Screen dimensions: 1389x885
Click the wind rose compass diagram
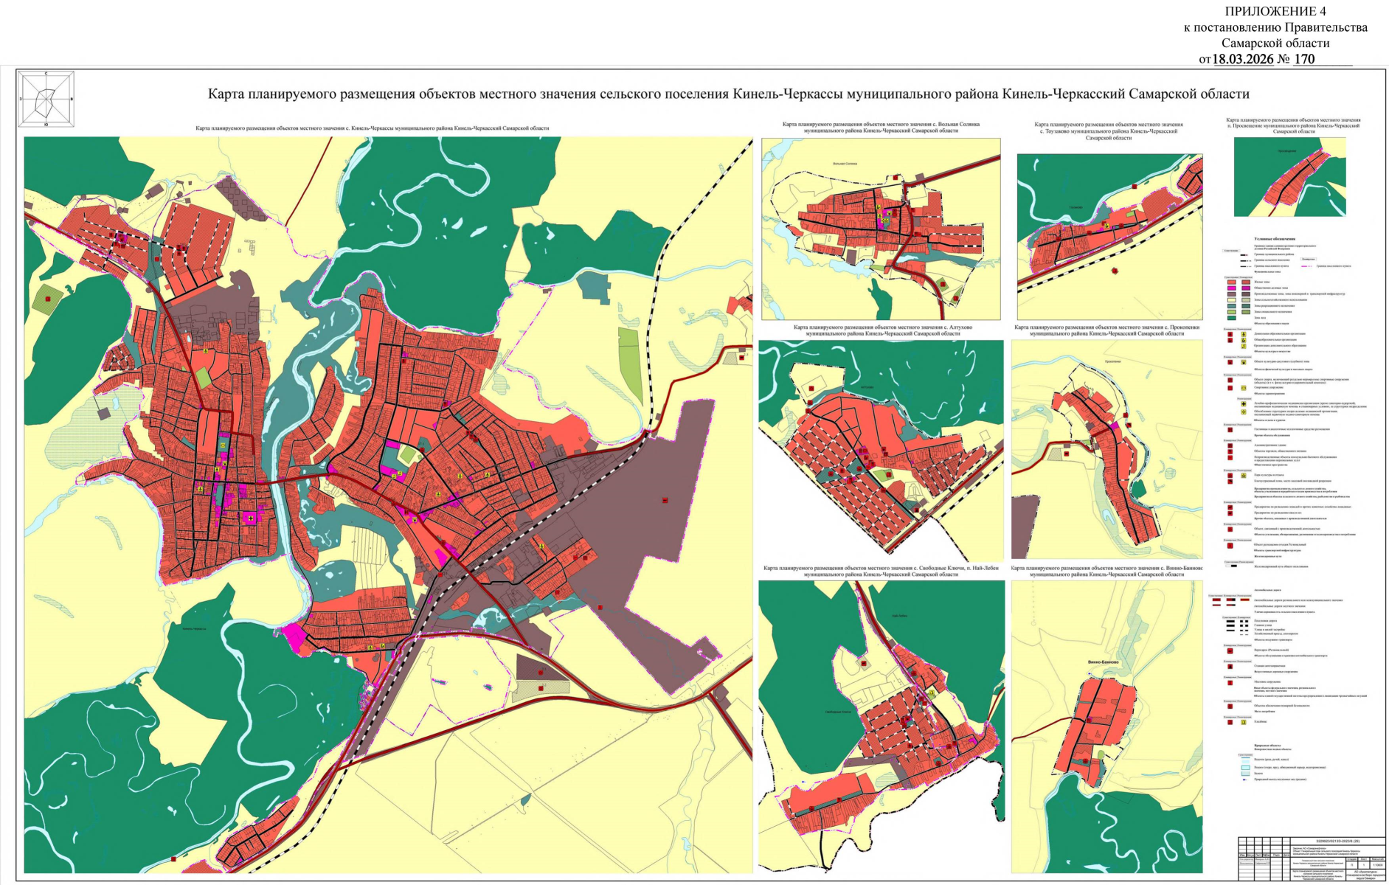(x=46, y=98)
